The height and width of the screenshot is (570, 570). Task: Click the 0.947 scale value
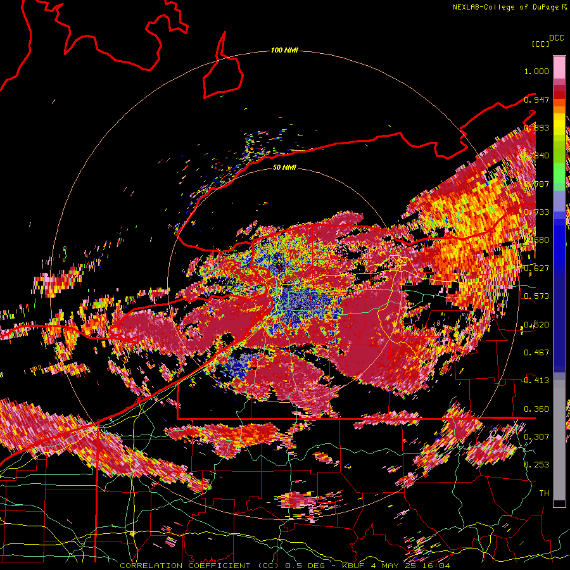point(536,99)
